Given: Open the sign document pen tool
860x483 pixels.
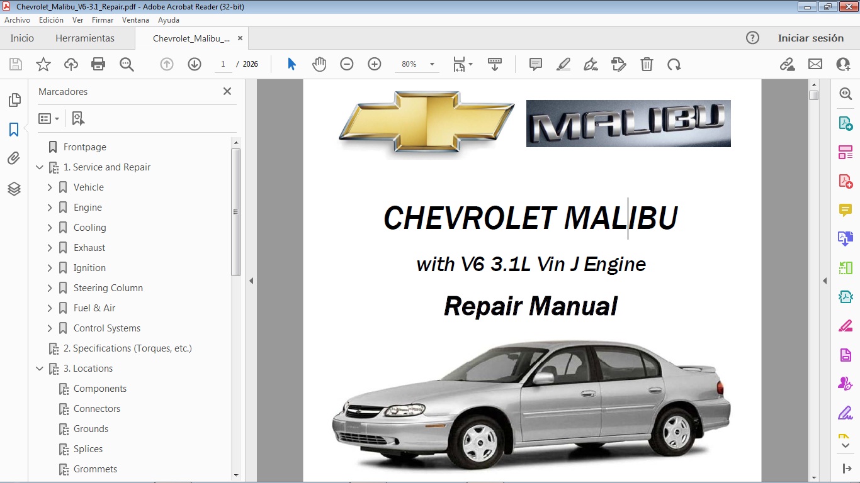Looking at the screenshot, I should click(591, 64).
